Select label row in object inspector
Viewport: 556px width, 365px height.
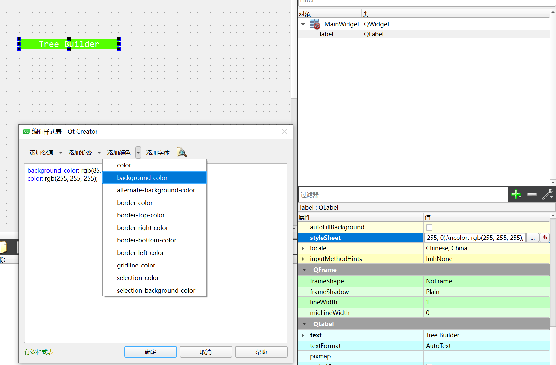pyautogui.click(x=424, y=34)
